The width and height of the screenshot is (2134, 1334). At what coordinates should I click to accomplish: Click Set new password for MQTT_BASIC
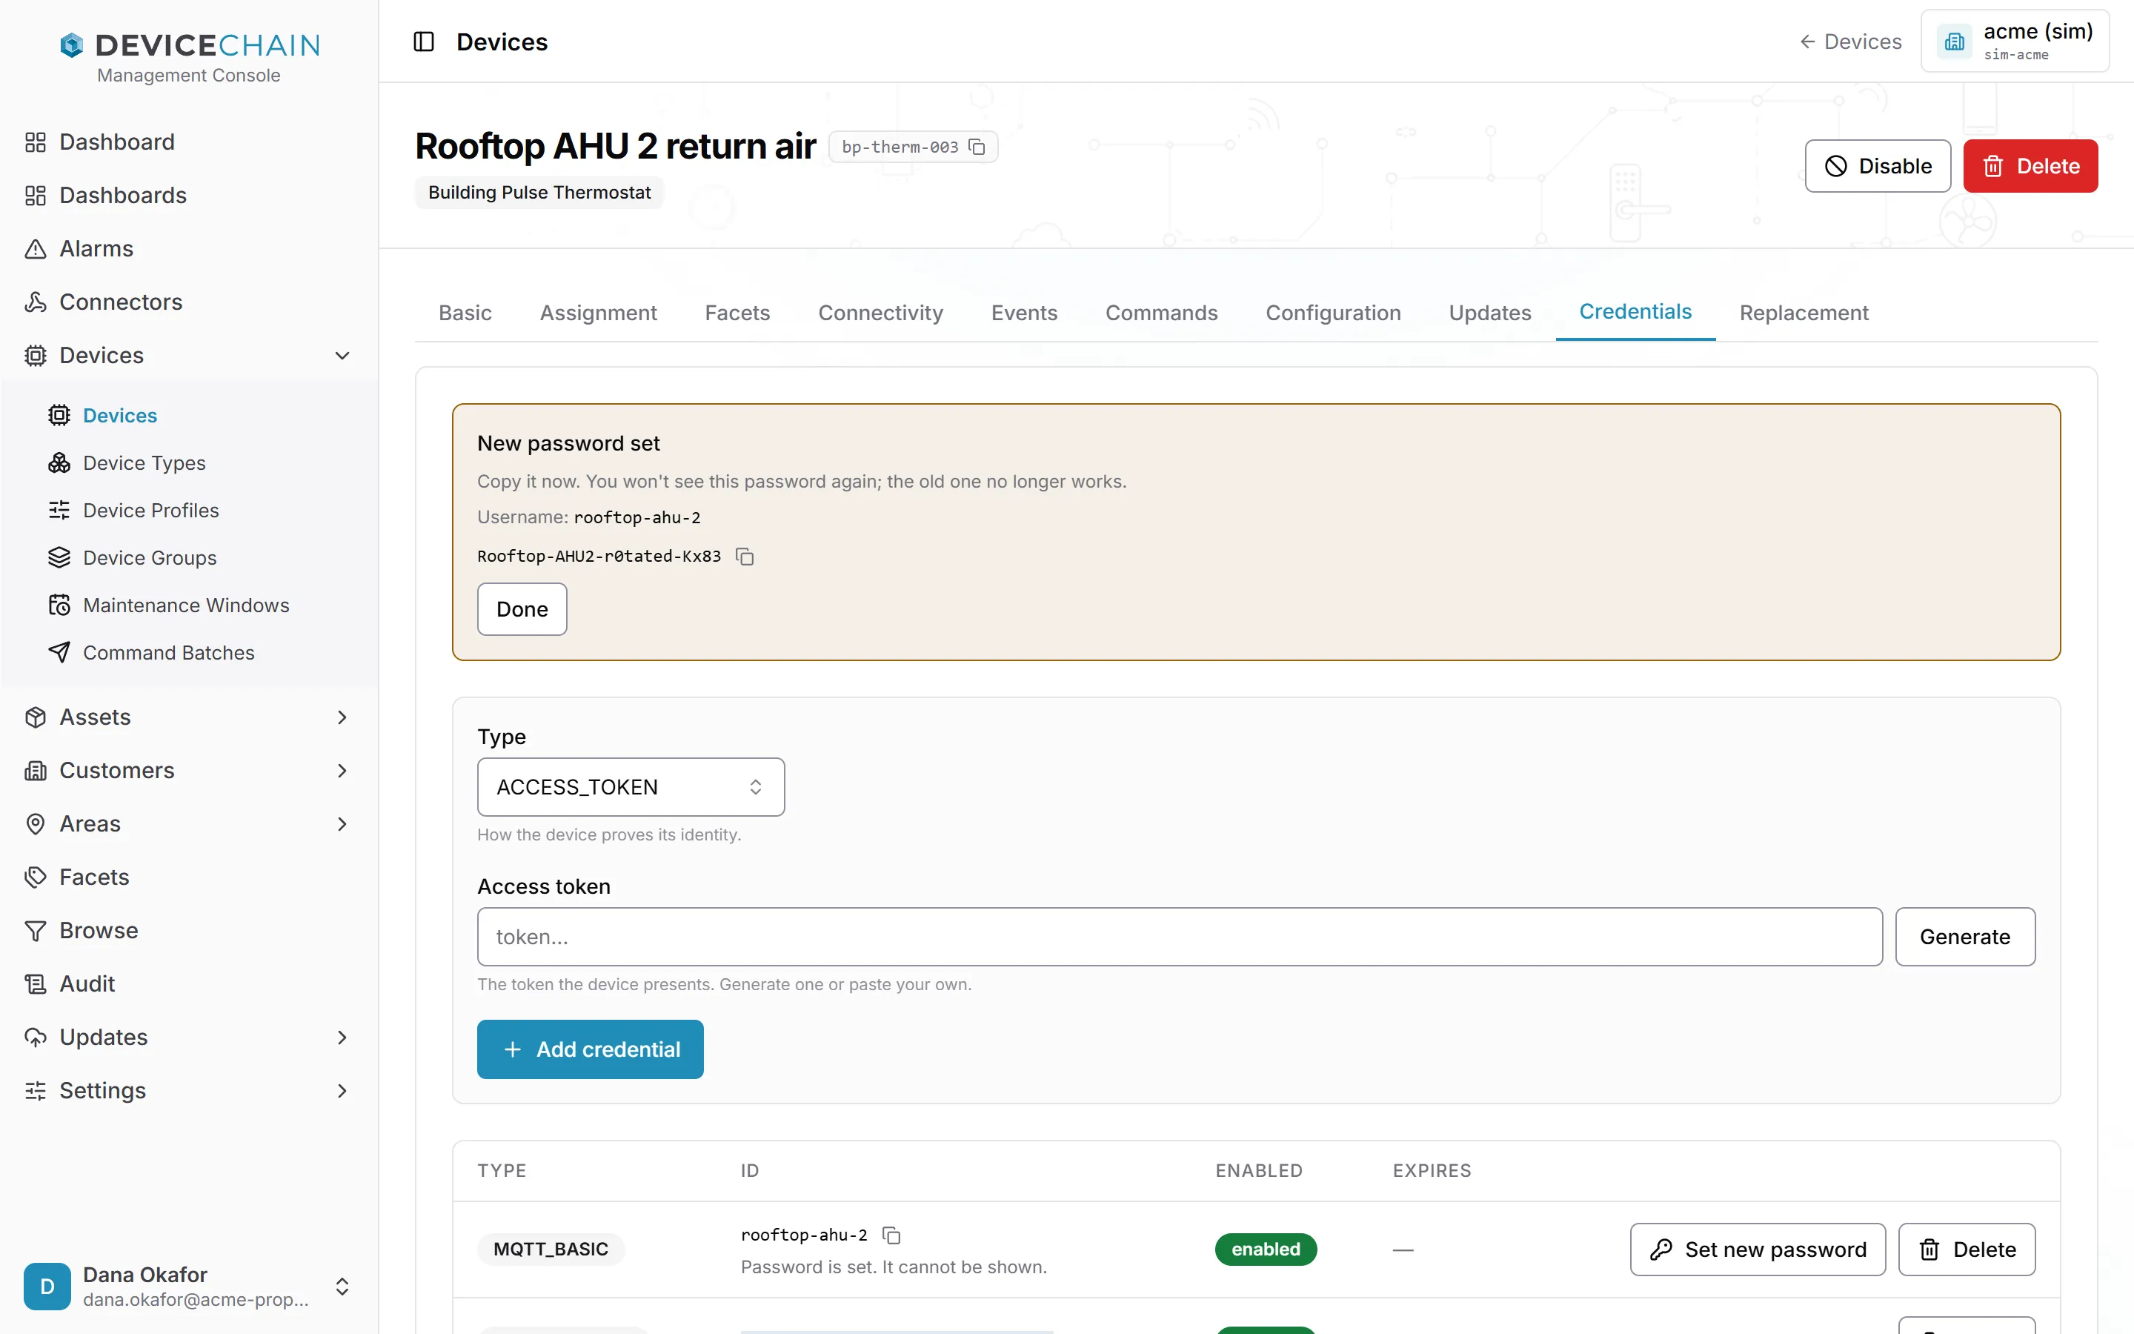[1758, 1250]
